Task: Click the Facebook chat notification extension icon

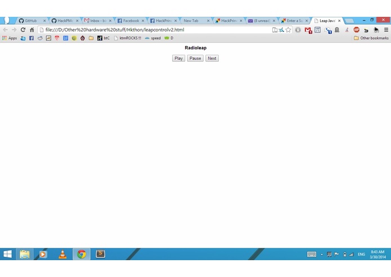Action: 328,30
